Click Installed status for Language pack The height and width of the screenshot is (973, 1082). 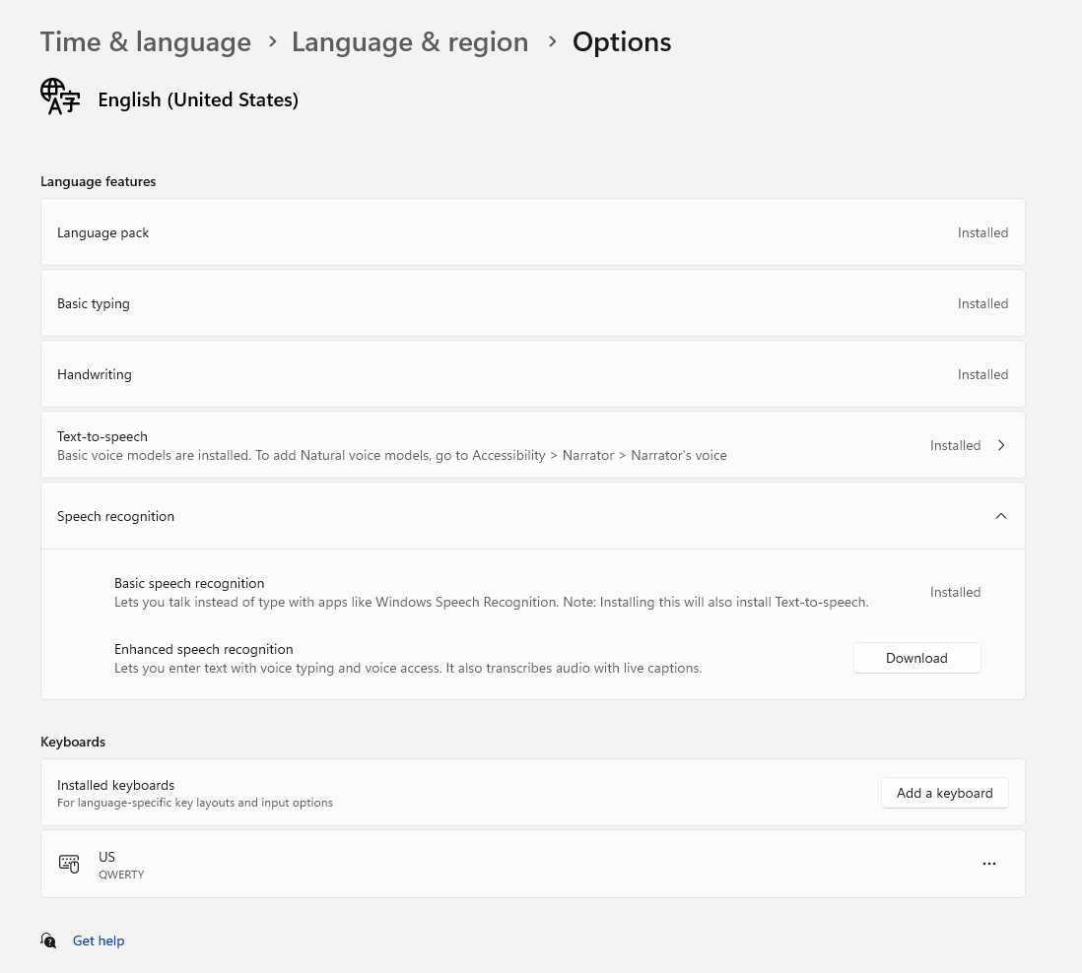(982, 233)
